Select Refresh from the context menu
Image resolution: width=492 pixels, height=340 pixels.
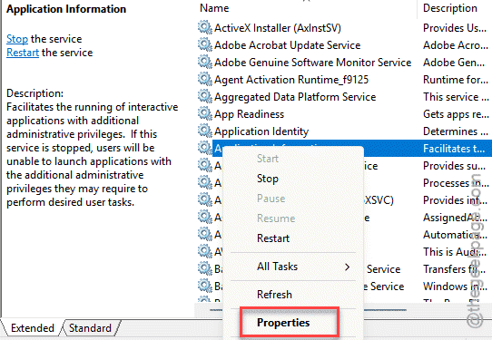(x=274, y=295)
